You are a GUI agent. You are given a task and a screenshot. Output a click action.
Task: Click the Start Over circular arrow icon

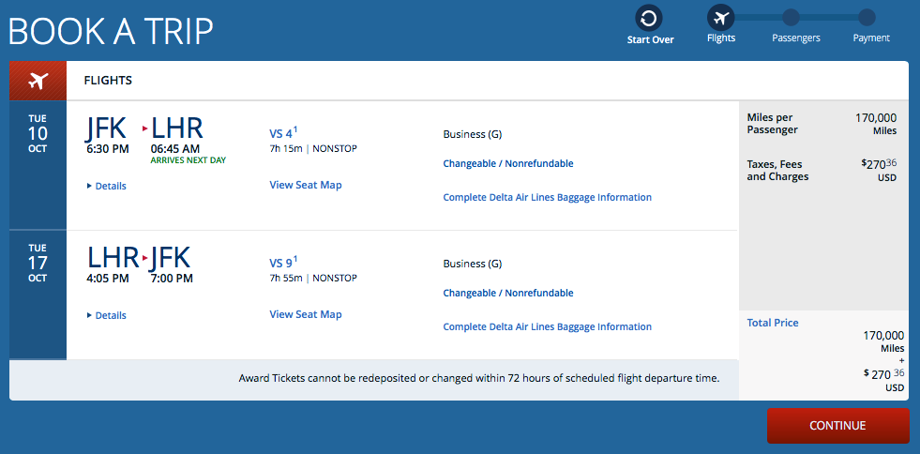pos(649,17)
